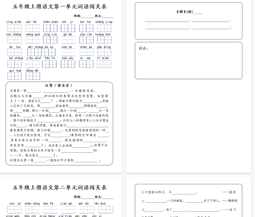Click the writing grid under 'shēng yìng'
Screen dimensions: 255x217
[104, 28]
